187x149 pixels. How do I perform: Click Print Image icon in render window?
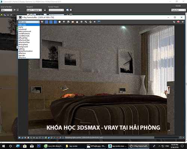click(x=11, y=15)
